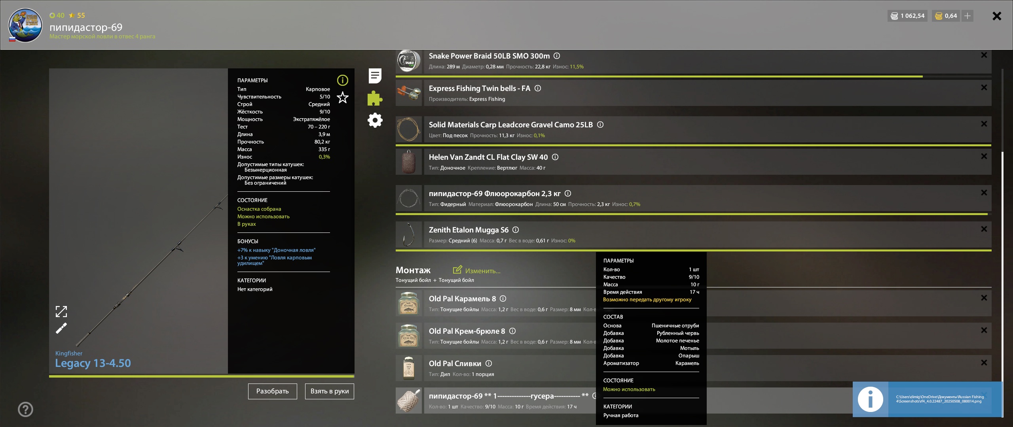Show info for Old Pal Сливки dip
The height and width of the screenshot is (427, 1013).
pyautogui.click(x=489, y=363)
